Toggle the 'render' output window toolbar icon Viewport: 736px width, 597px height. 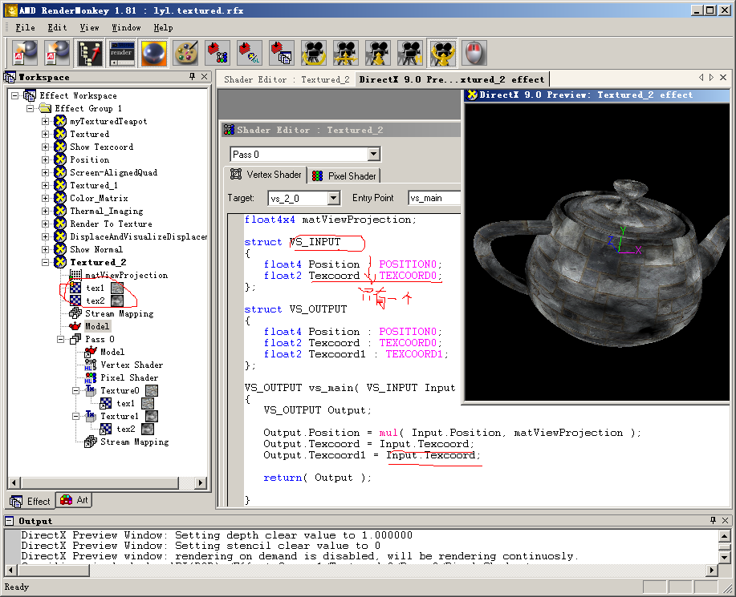(x=121, y=53)
